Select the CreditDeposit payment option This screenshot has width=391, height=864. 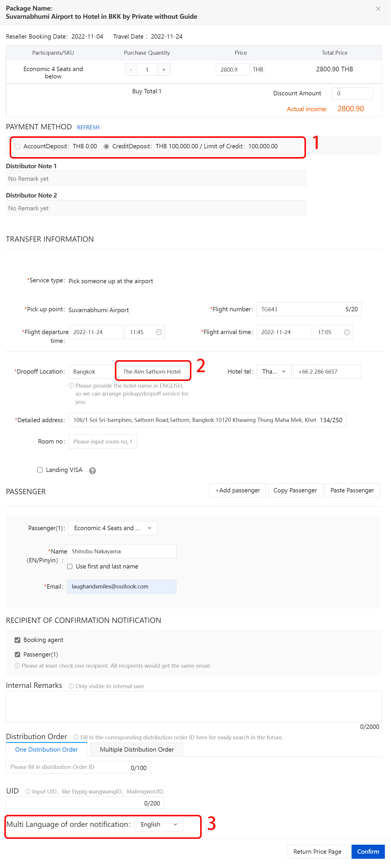click(x=106, y=147)
